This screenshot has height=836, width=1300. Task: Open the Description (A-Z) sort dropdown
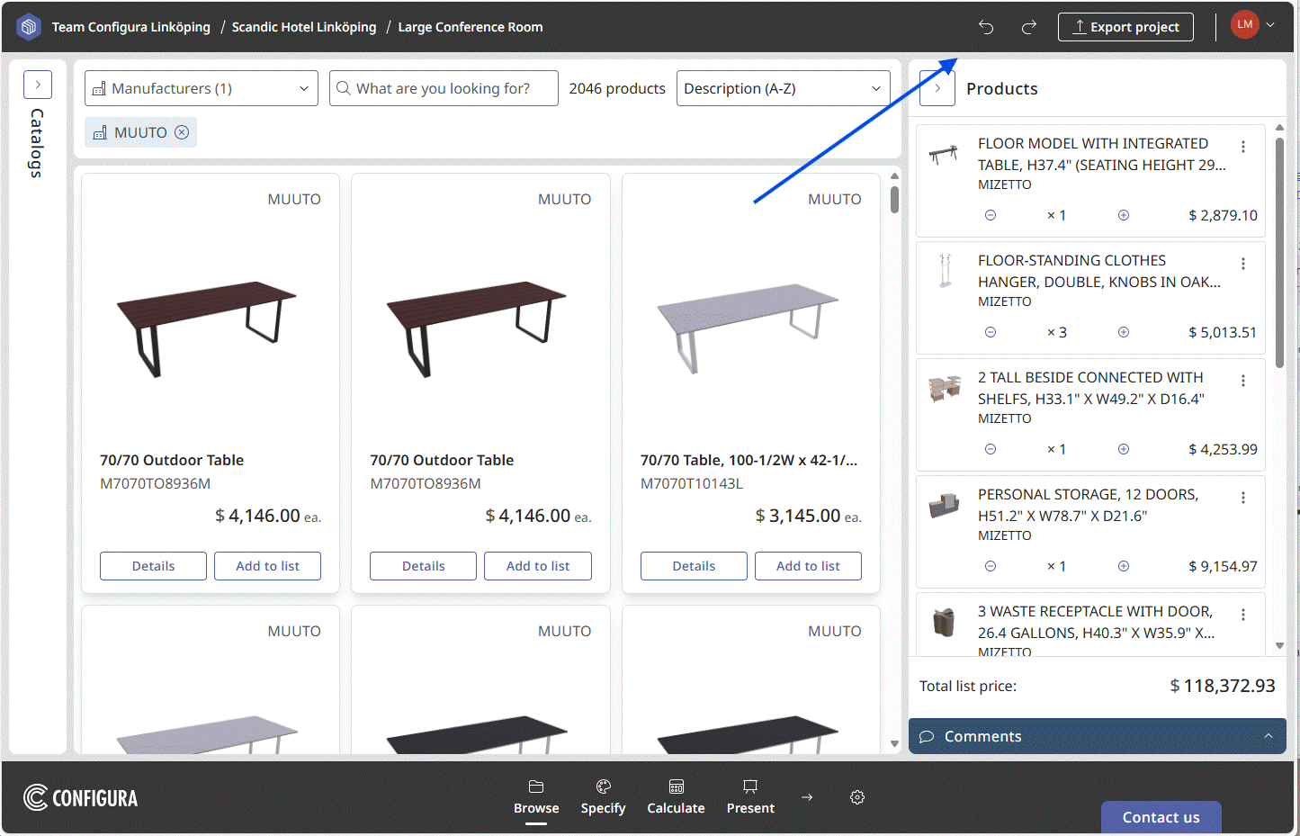[782, 88]
